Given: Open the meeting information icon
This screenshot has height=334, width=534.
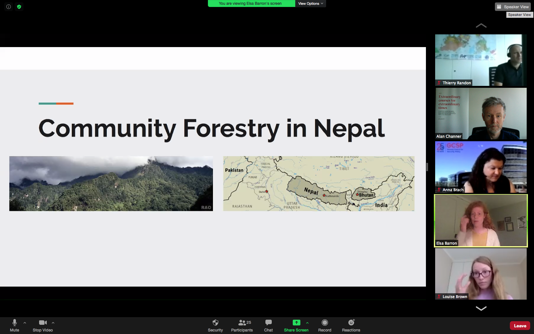Looking at the screenshot, I should [9, 7].
